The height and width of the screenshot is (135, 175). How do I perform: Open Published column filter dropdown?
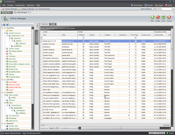87,35
